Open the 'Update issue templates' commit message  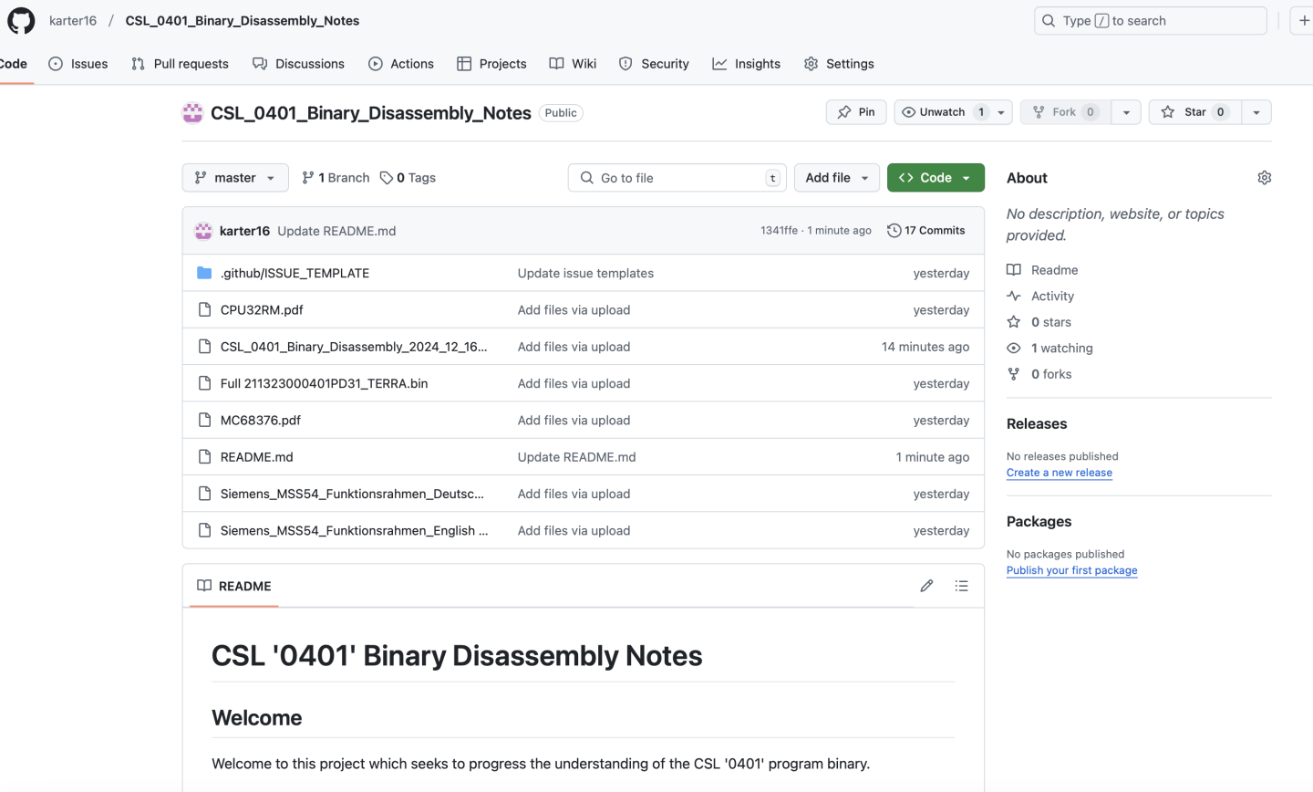coord(585,273)
